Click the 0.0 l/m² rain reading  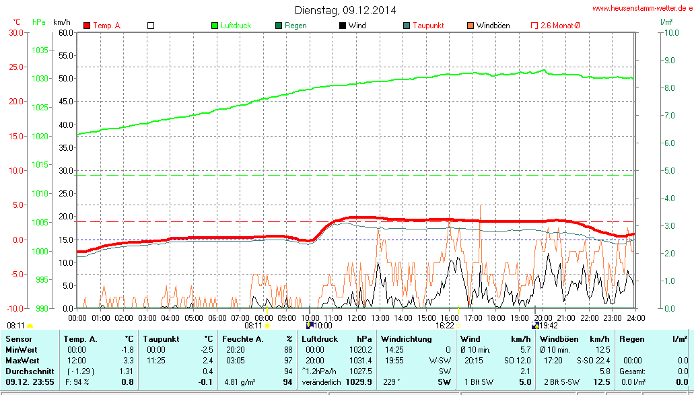click(633, 382)
